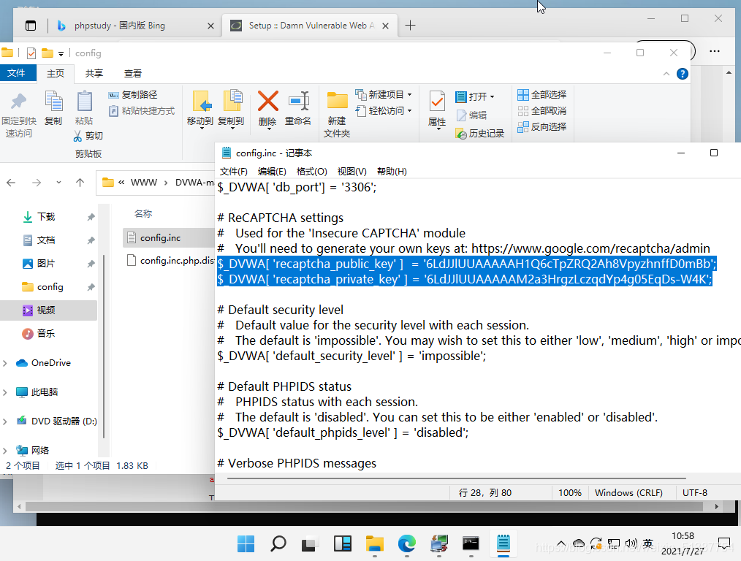Open File Explorer from the taskbar
The image size is (741, 561).
(374, 544)
